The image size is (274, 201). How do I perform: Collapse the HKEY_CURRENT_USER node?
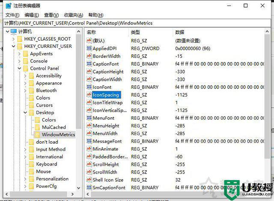pyautogui.click(x=13, y=46)
